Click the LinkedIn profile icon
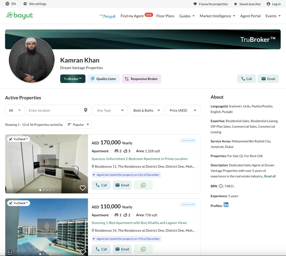Screen dimensions: 286x256 tap(226, 205)
